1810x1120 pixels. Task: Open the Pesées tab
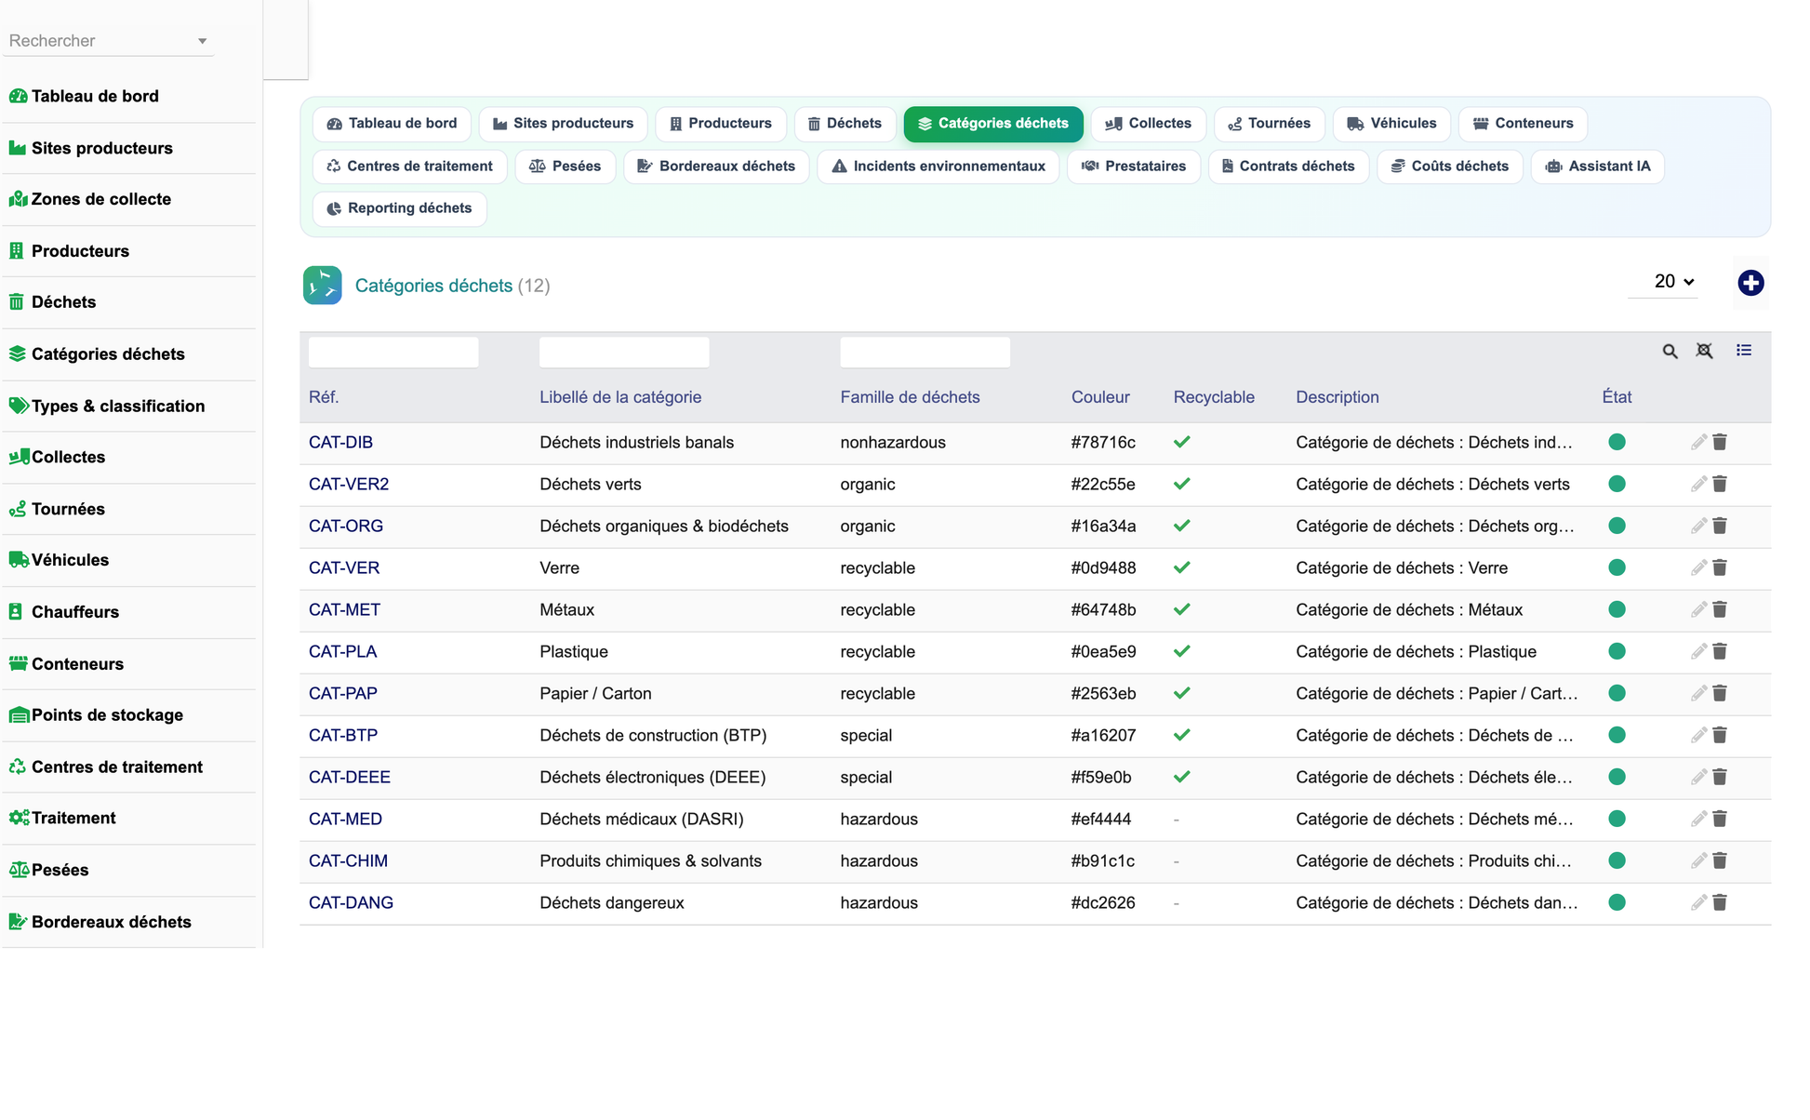click(565, 167)
